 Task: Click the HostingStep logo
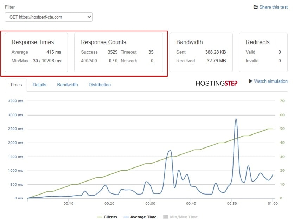click(x=217, y=83)
